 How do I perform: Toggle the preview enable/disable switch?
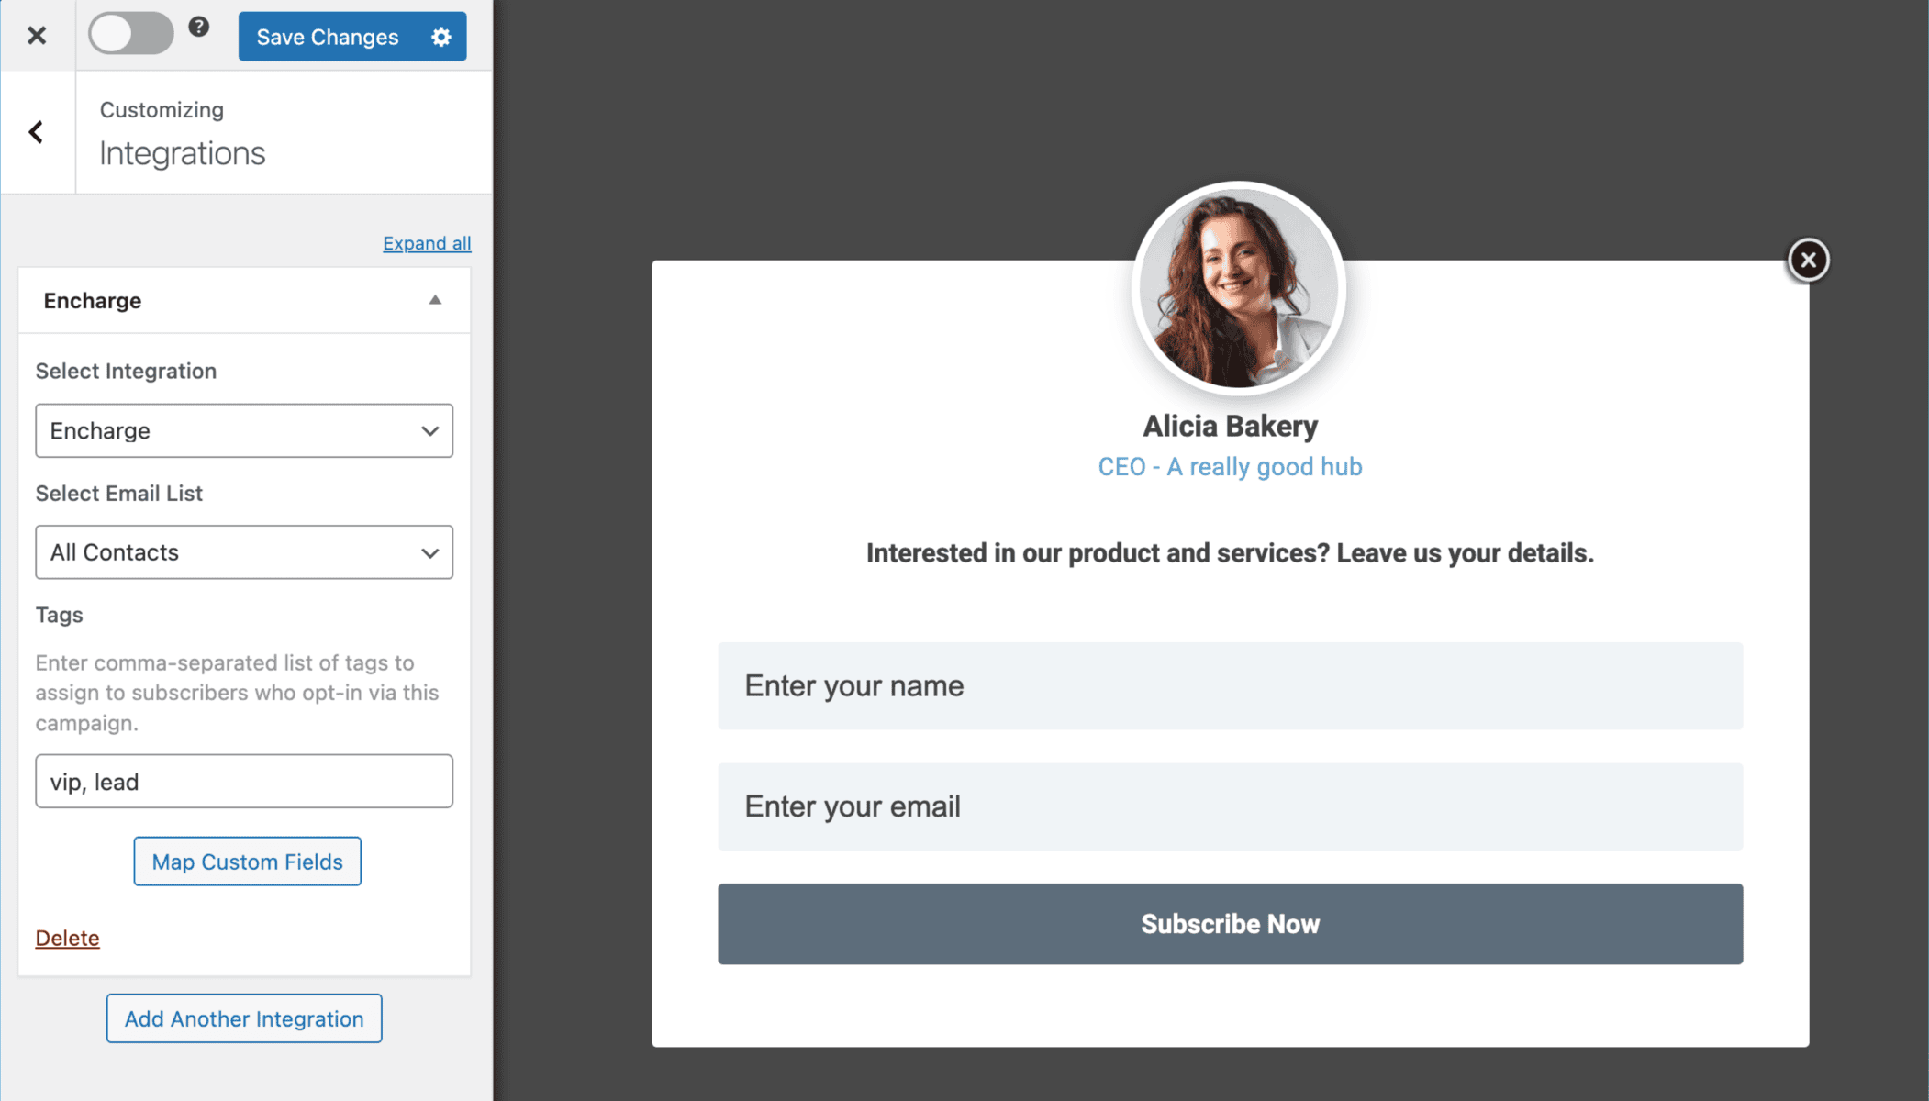[128, 36]
